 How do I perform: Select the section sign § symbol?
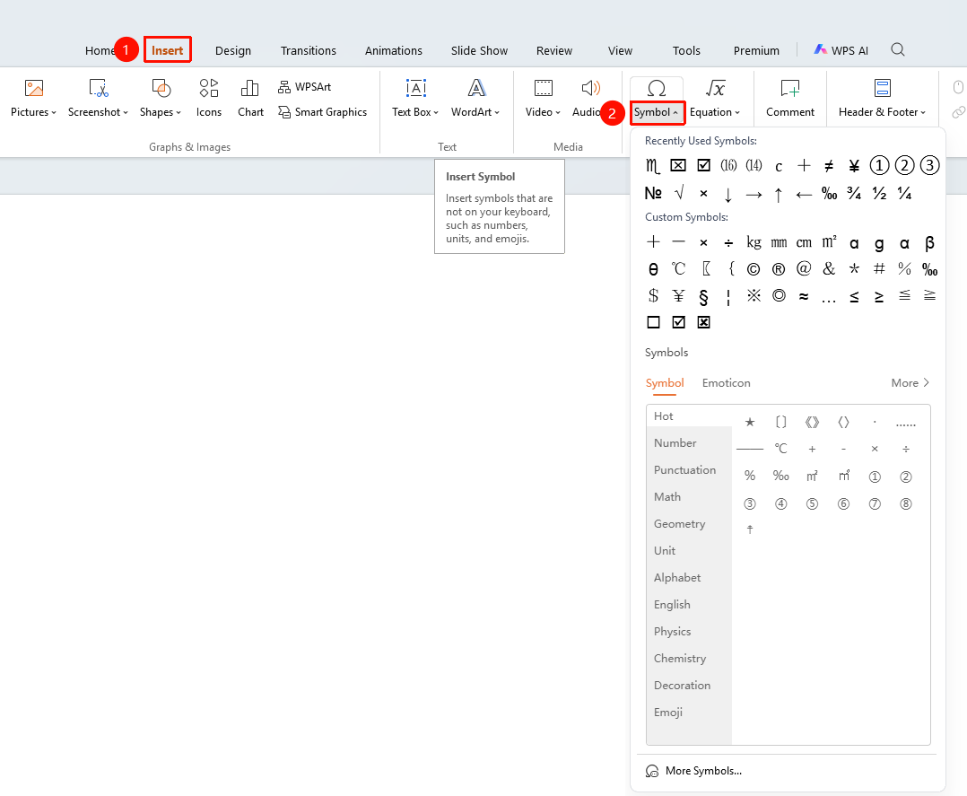coord(703,297)
